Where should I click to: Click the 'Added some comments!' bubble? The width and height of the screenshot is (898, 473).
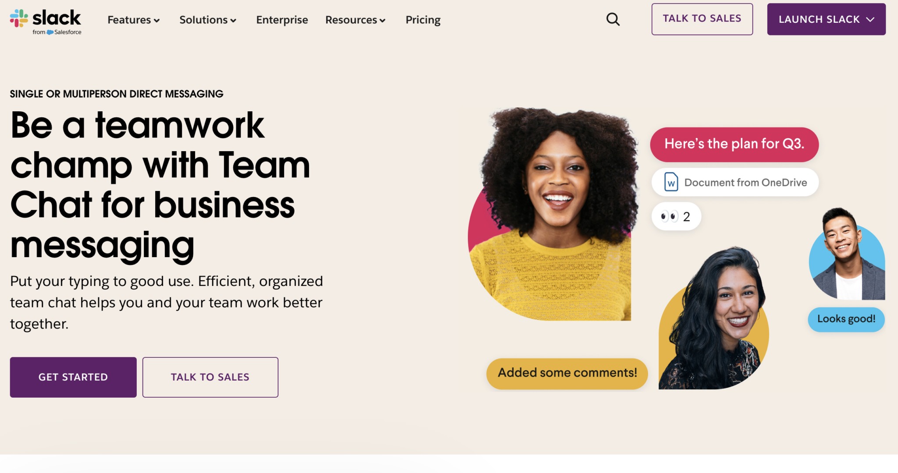(567, 373)
